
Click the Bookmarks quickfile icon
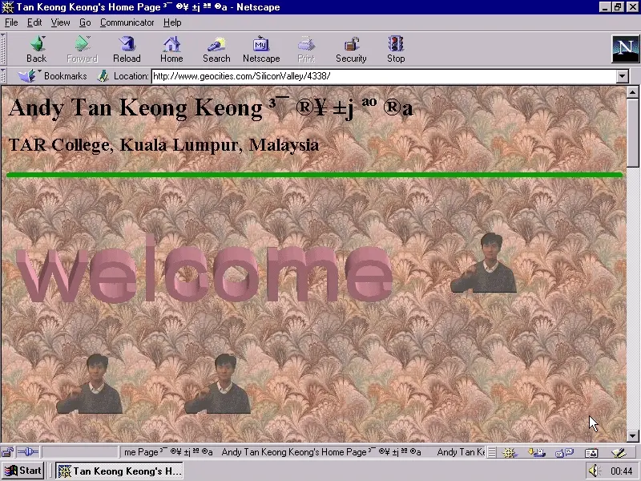(x=26, y=75)
